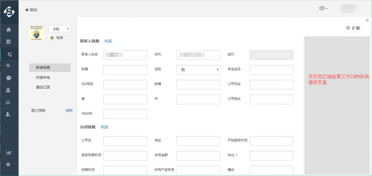Screen dimensions: 372x176
Task: Collapse the 联系人信息 section via 收起
Action: [108, 41]
